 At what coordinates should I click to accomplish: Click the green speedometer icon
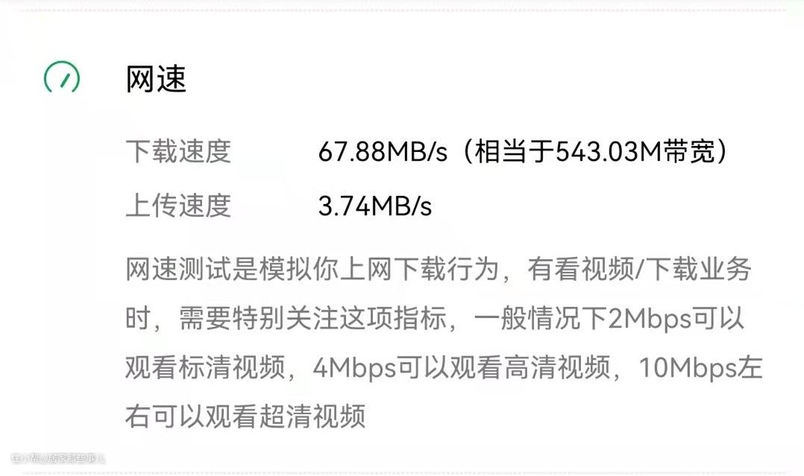click(62, 78)
